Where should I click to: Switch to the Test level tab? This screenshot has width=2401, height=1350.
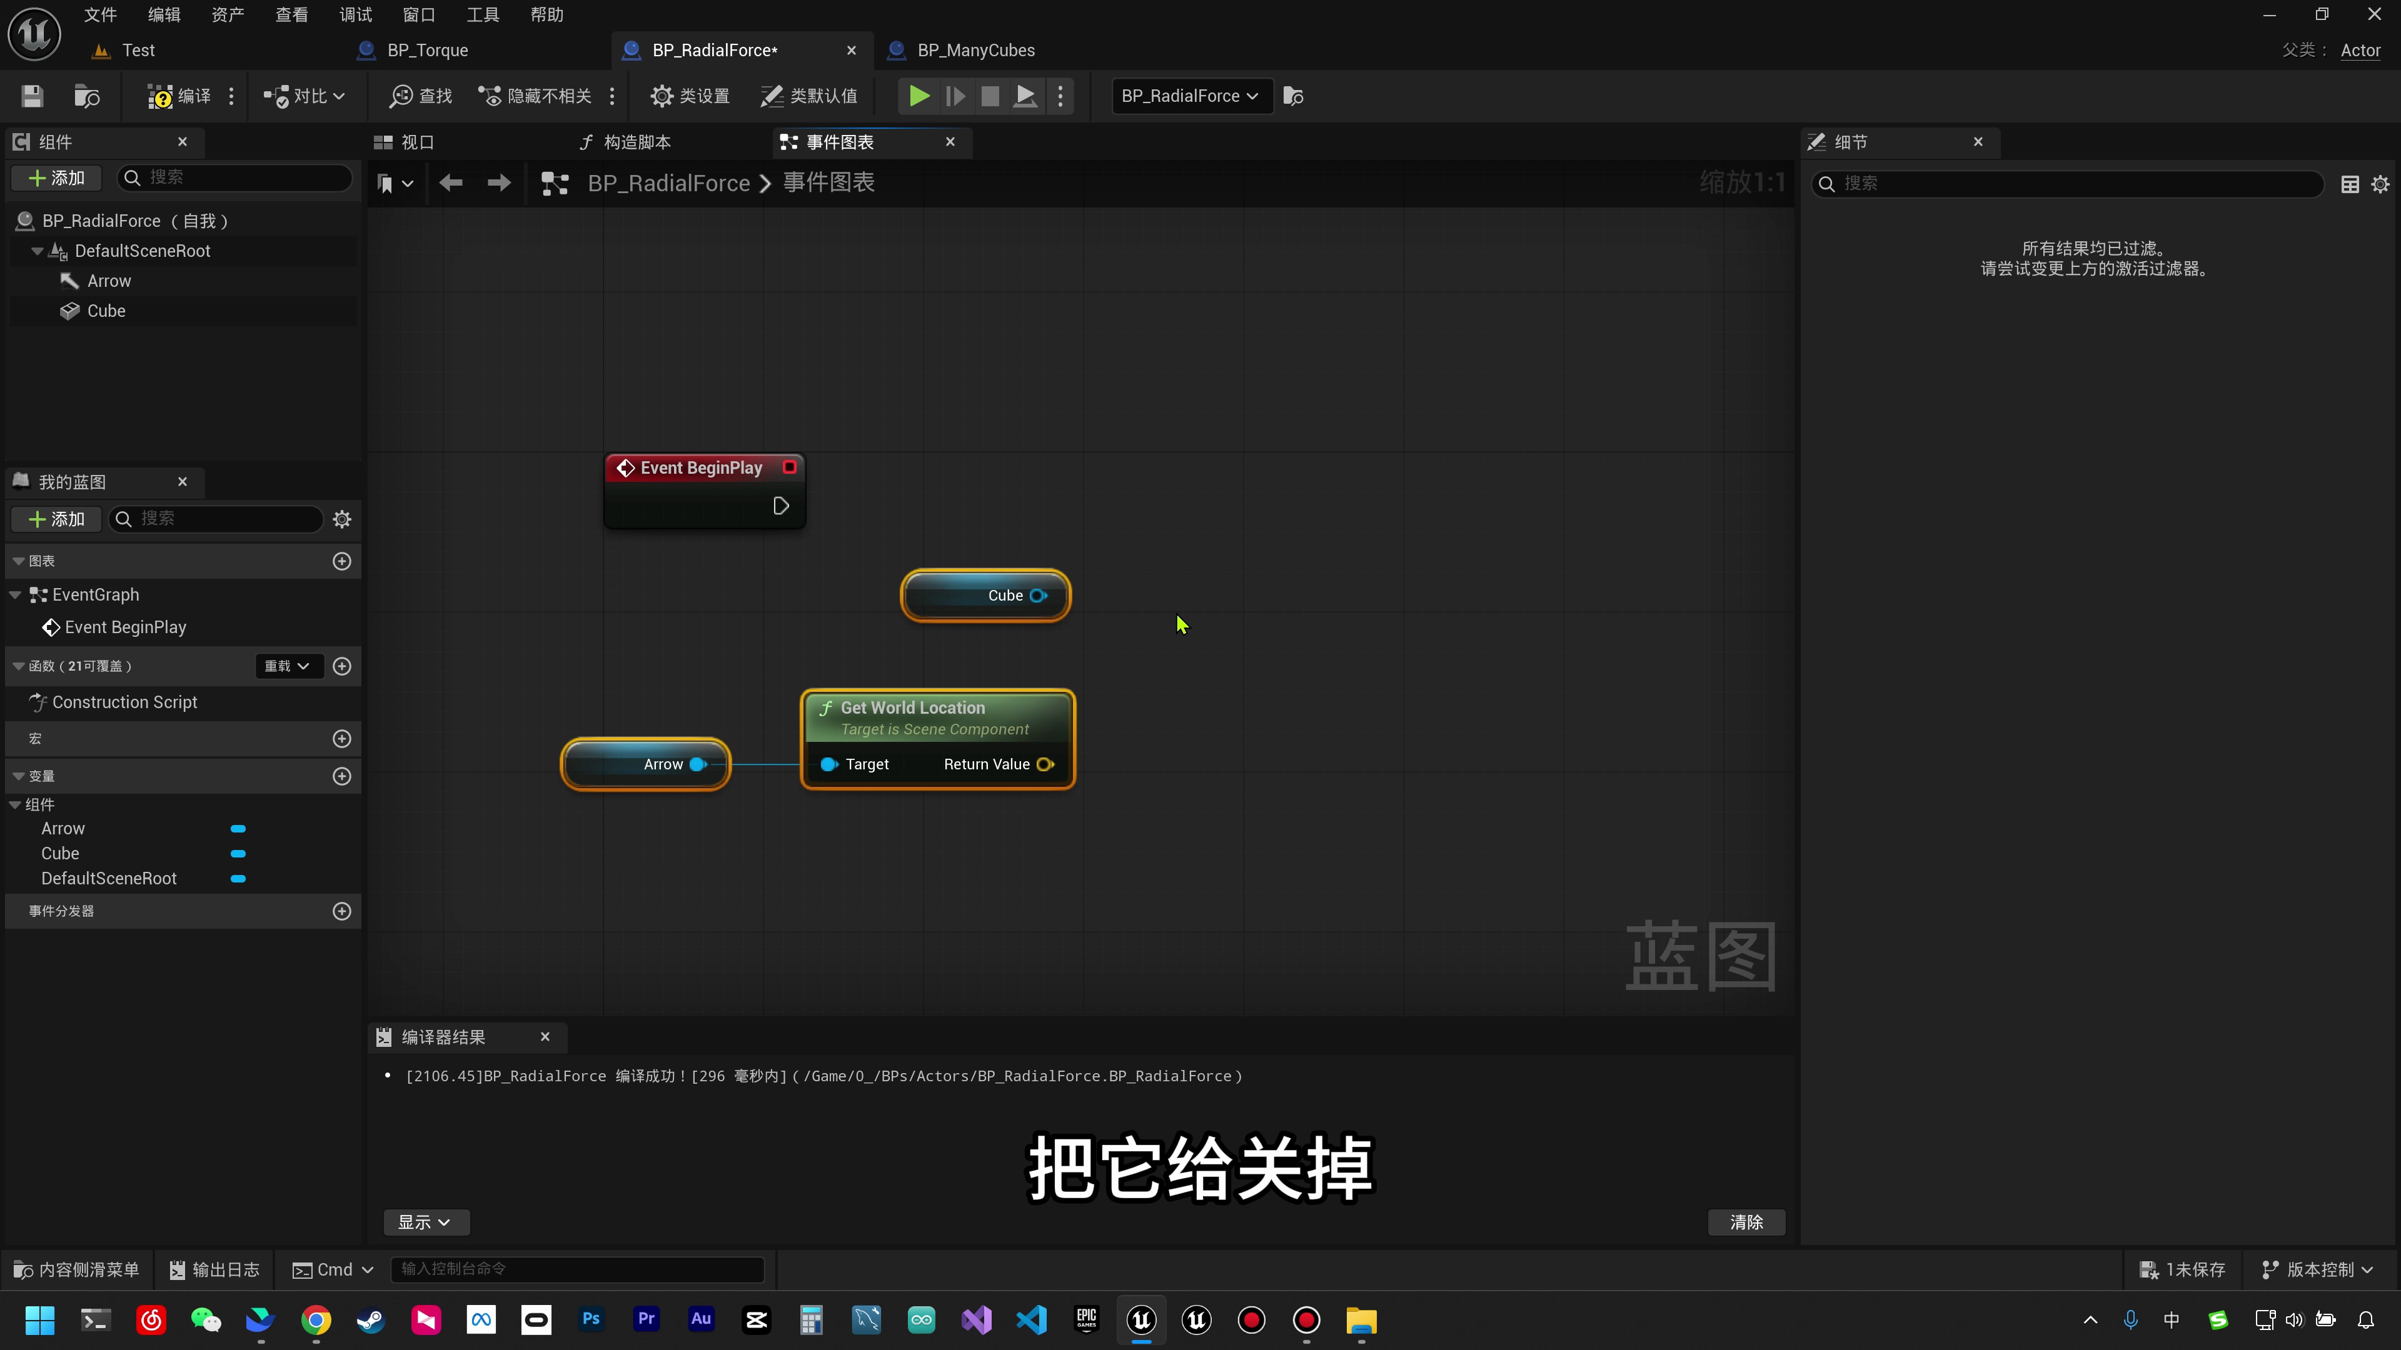[x=138, y=50]
